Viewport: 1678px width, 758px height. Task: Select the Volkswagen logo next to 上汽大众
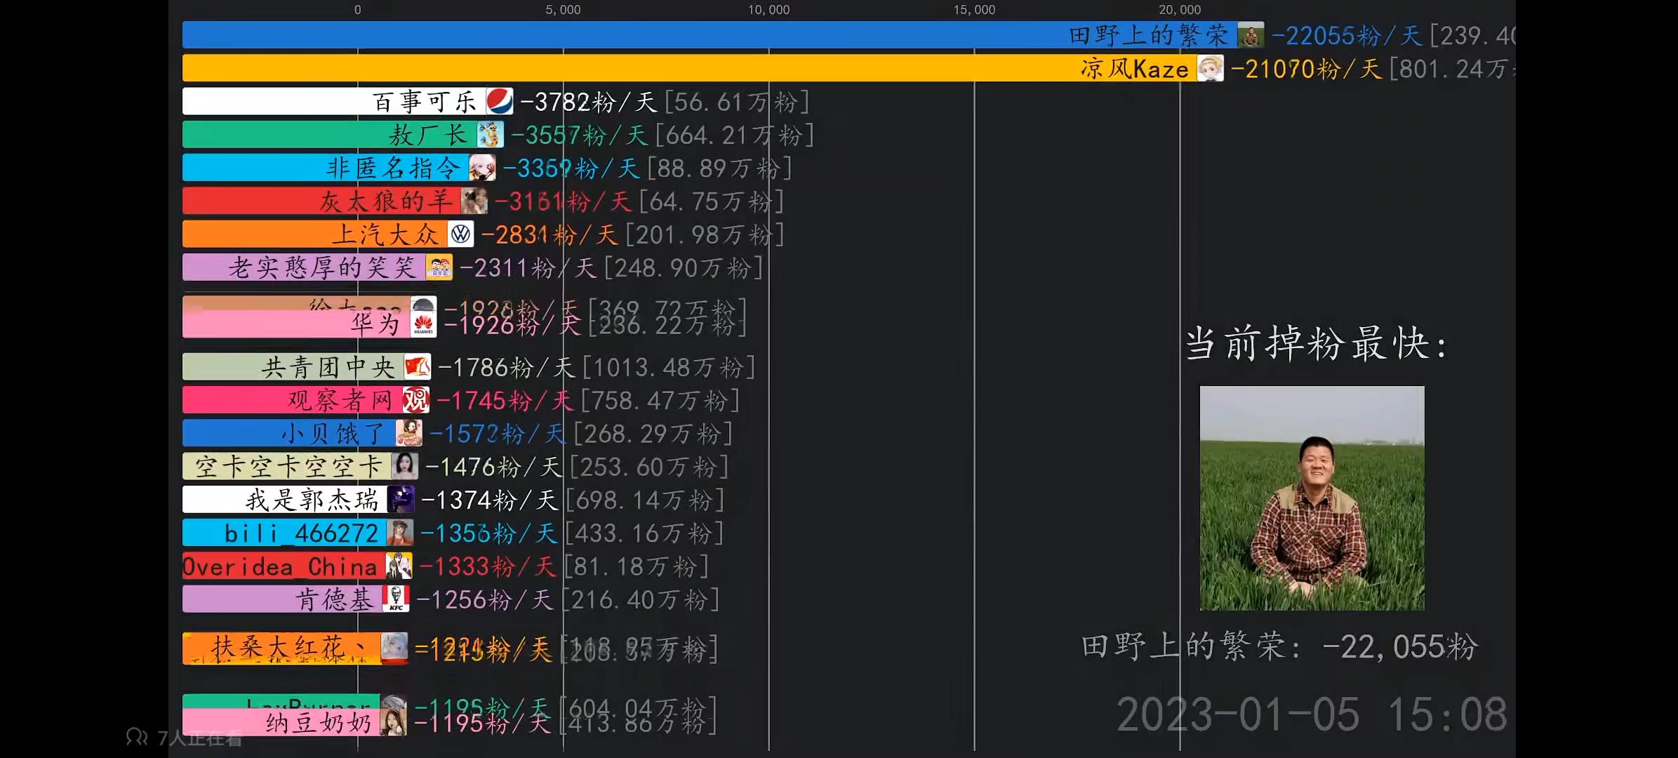[x=460, y=234]
